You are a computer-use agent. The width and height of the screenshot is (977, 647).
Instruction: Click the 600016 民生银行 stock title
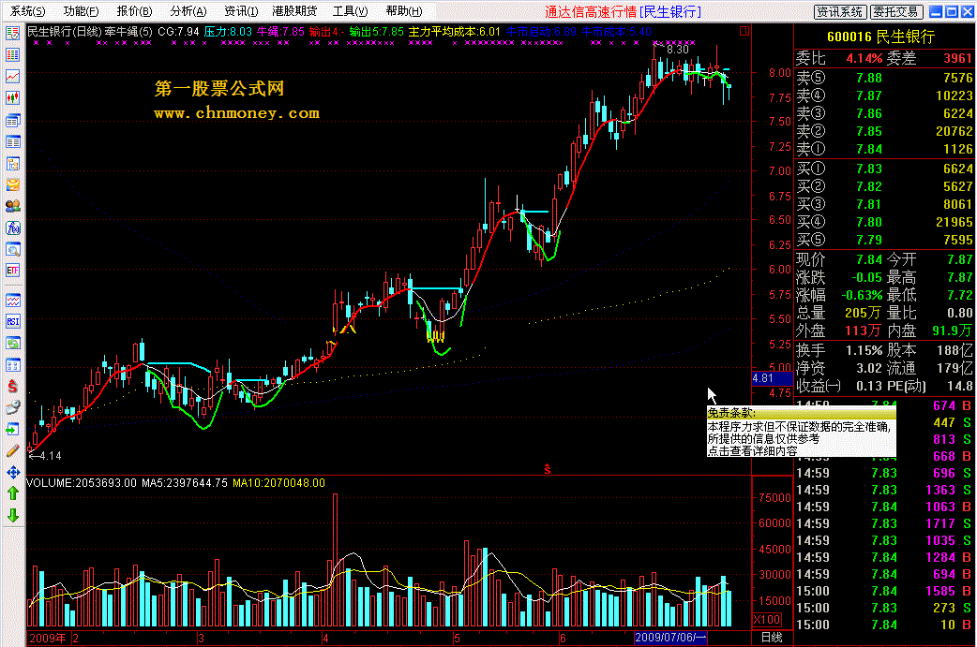(881, 37)
